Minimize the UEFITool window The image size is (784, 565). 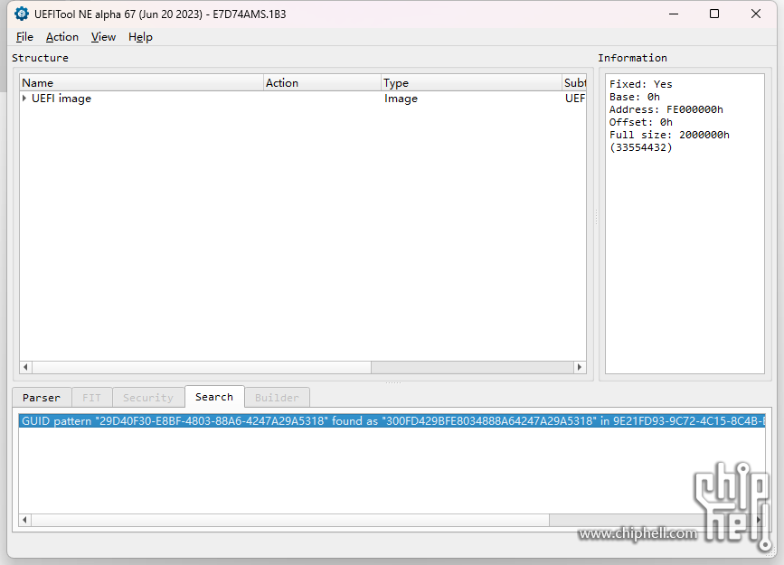pyautogui.click(x=674, y=14)
